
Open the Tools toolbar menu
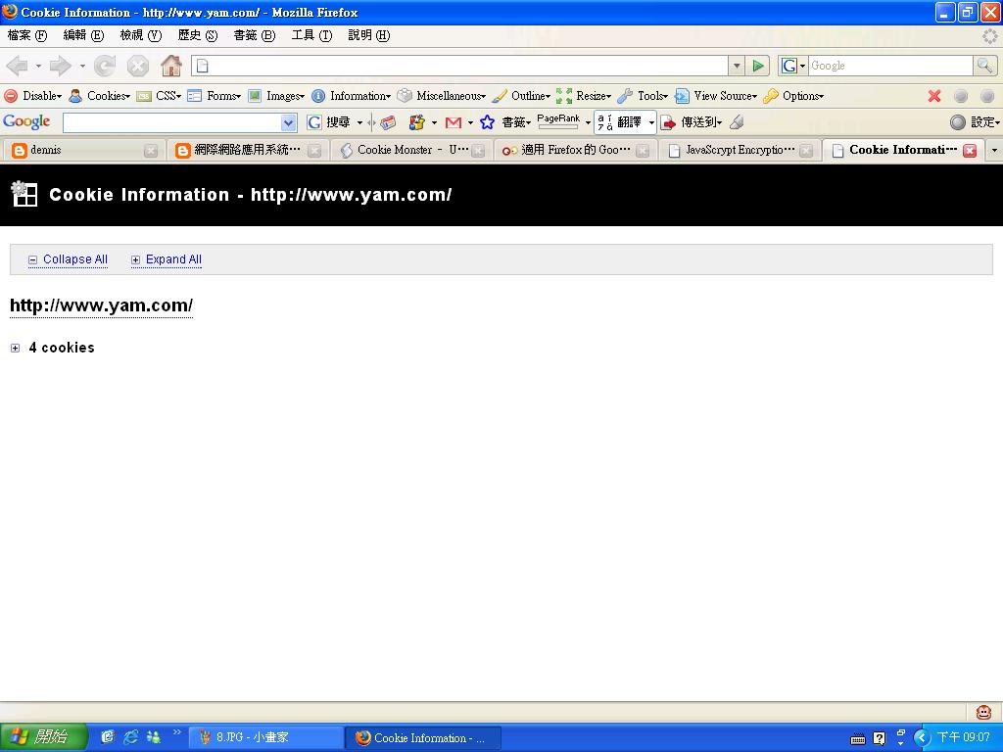tap(643, 96)
